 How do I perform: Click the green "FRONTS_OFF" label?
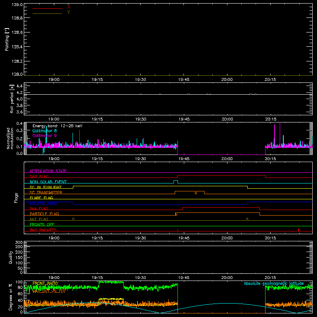point(42,224)
